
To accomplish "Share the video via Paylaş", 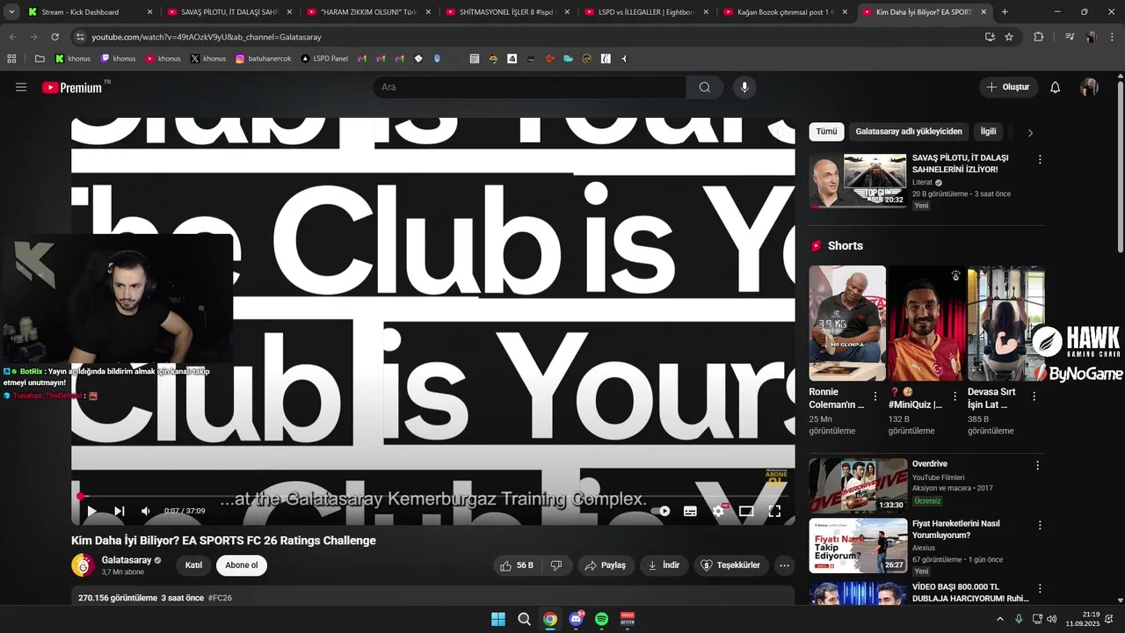I will pyautogui.click(x=606, y=565).
